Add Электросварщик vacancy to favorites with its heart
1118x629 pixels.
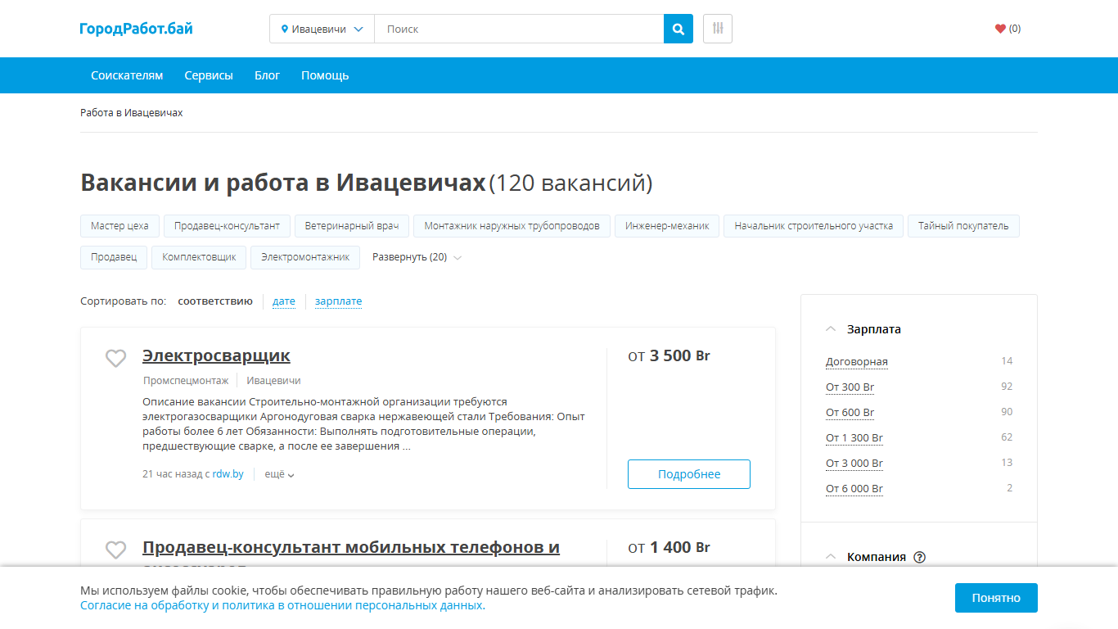[116, 358]
